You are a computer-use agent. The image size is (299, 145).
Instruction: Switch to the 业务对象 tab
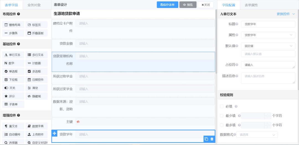34,5
